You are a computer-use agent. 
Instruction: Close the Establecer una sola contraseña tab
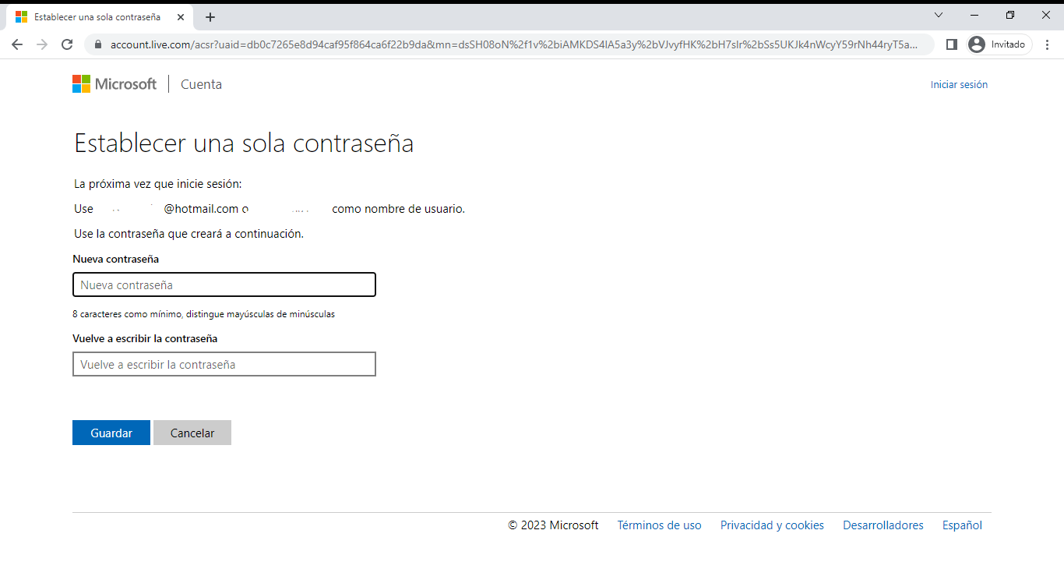pos(181,17)
